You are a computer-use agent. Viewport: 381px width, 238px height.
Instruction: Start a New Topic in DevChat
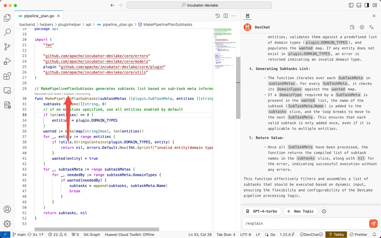(301, 211)
